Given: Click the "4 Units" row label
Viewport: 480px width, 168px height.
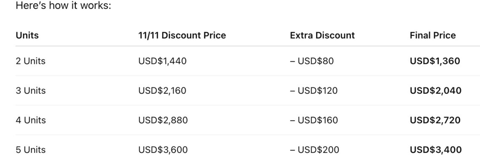Looking at the screenshot, I should click(x=30, y=121).
